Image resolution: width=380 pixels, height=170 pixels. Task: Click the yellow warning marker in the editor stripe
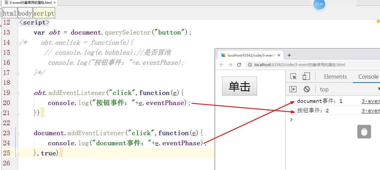[378, 21]
